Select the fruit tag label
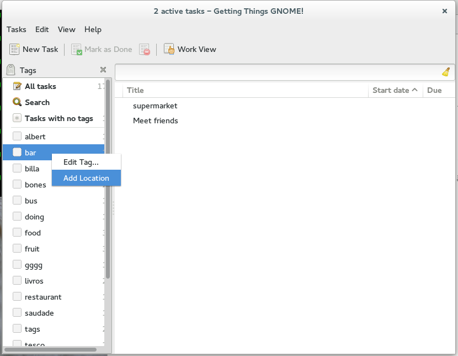Viewport: 458px width, 356px height. pyautogui.click(x=32, y=249)
